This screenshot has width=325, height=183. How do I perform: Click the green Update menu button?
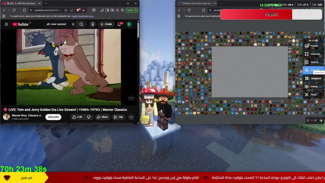pos(132,10)
